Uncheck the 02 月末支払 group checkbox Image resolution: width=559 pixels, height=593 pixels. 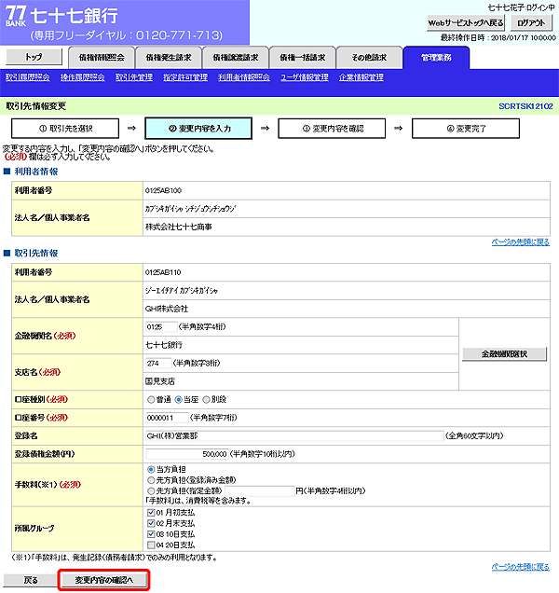coord(151,523)
